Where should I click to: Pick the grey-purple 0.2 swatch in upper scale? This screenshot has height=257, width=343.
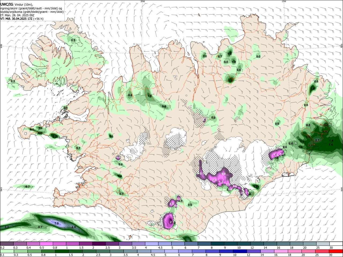7,244
